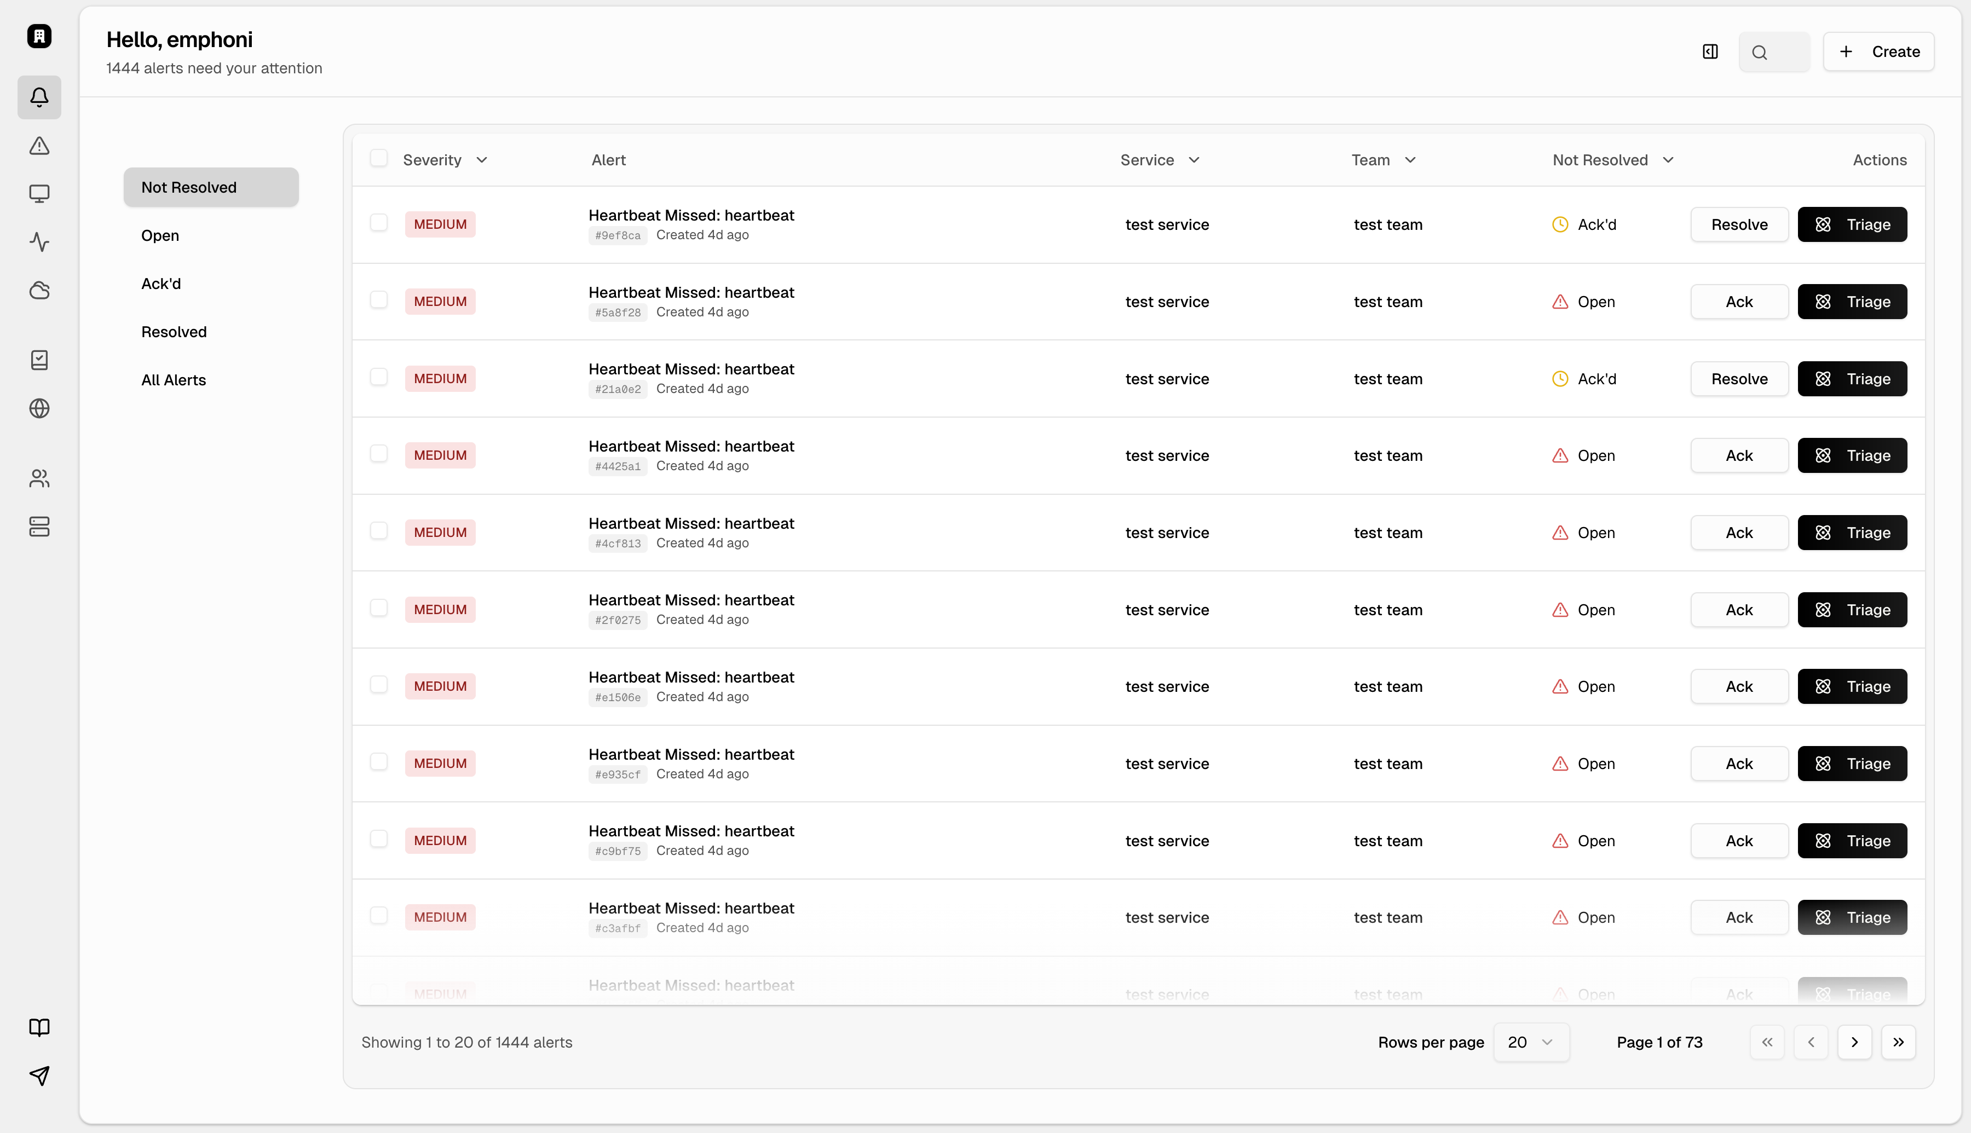
Task: Click Triage for alert #5a8f28
Action: [1852, 302]
